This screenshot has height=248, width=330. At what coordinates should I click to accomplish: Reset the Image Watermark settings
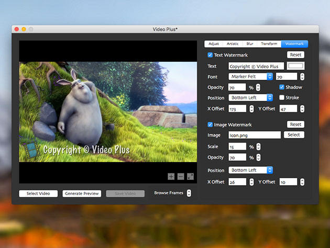295,124
